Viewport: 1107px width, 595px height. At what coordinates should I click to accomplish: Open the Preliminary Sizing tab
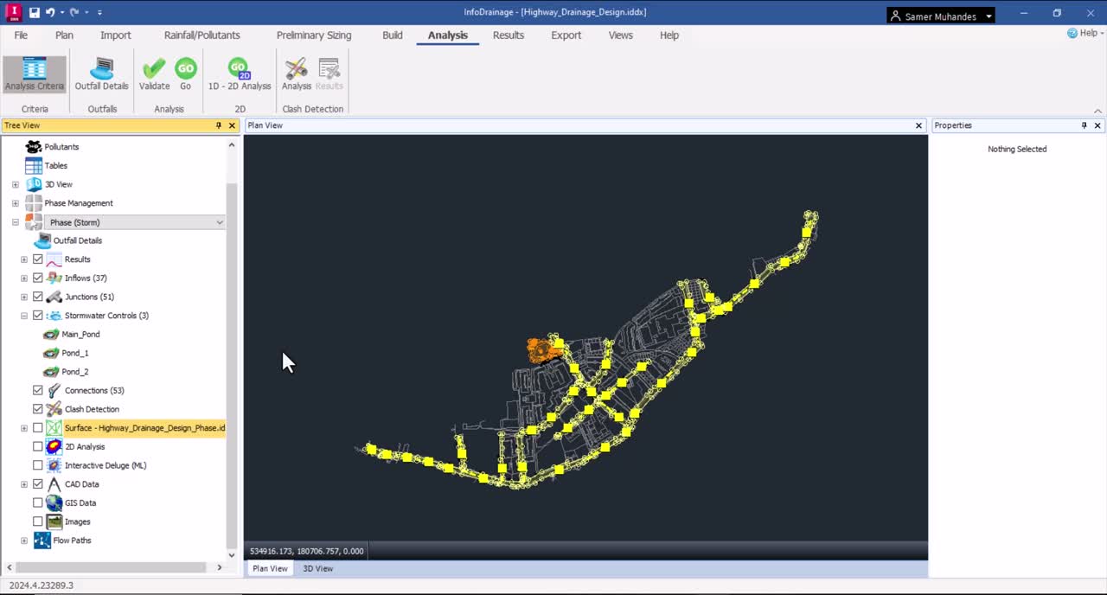point(314,35)
